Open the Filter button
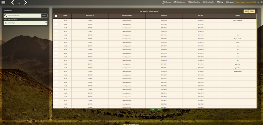The width and height of the screenshot is (263, 125). (252, 11)
